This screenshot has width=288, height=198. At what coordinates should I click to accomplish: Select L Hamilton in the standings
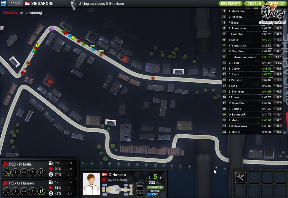(x=252, y=34)
